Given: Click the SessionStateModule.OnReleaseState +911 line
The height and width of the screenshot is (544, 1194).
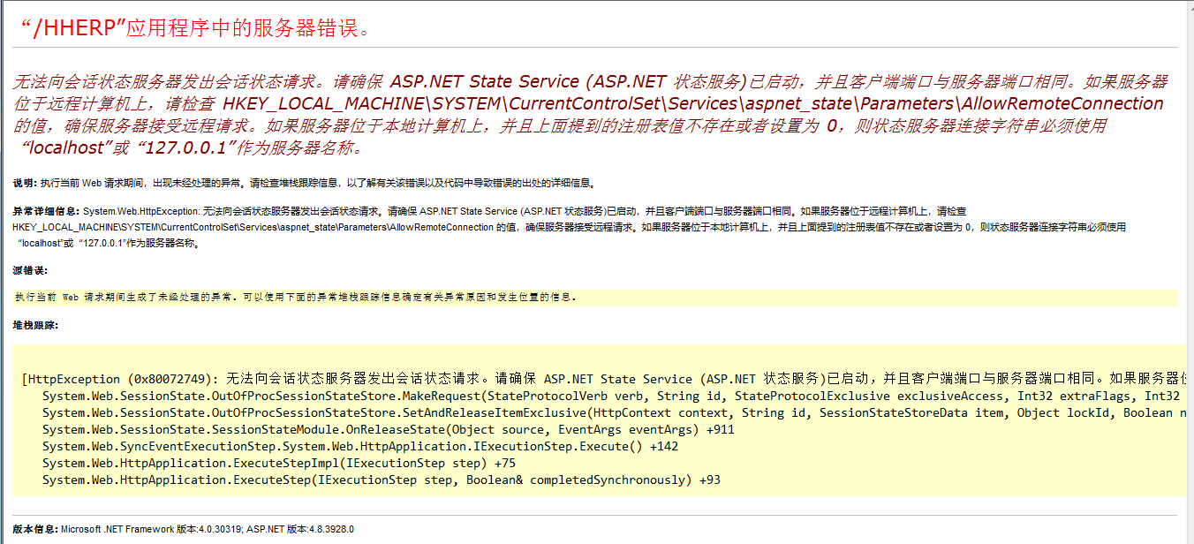Looking at the screenshot, I should [x=389, y=430].
